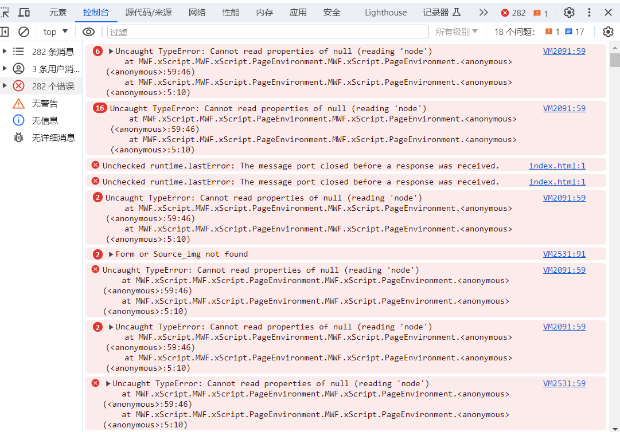Viewport: 620px width, 432px height.
Task: Open the VM2531:91 source link
Action: click(x=564, y=254)
